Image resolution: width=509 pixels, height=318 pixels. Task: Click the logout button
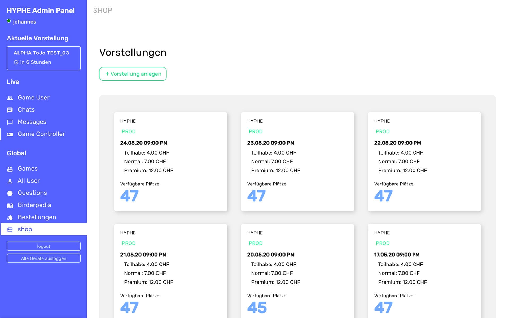(x=43, y=246)
